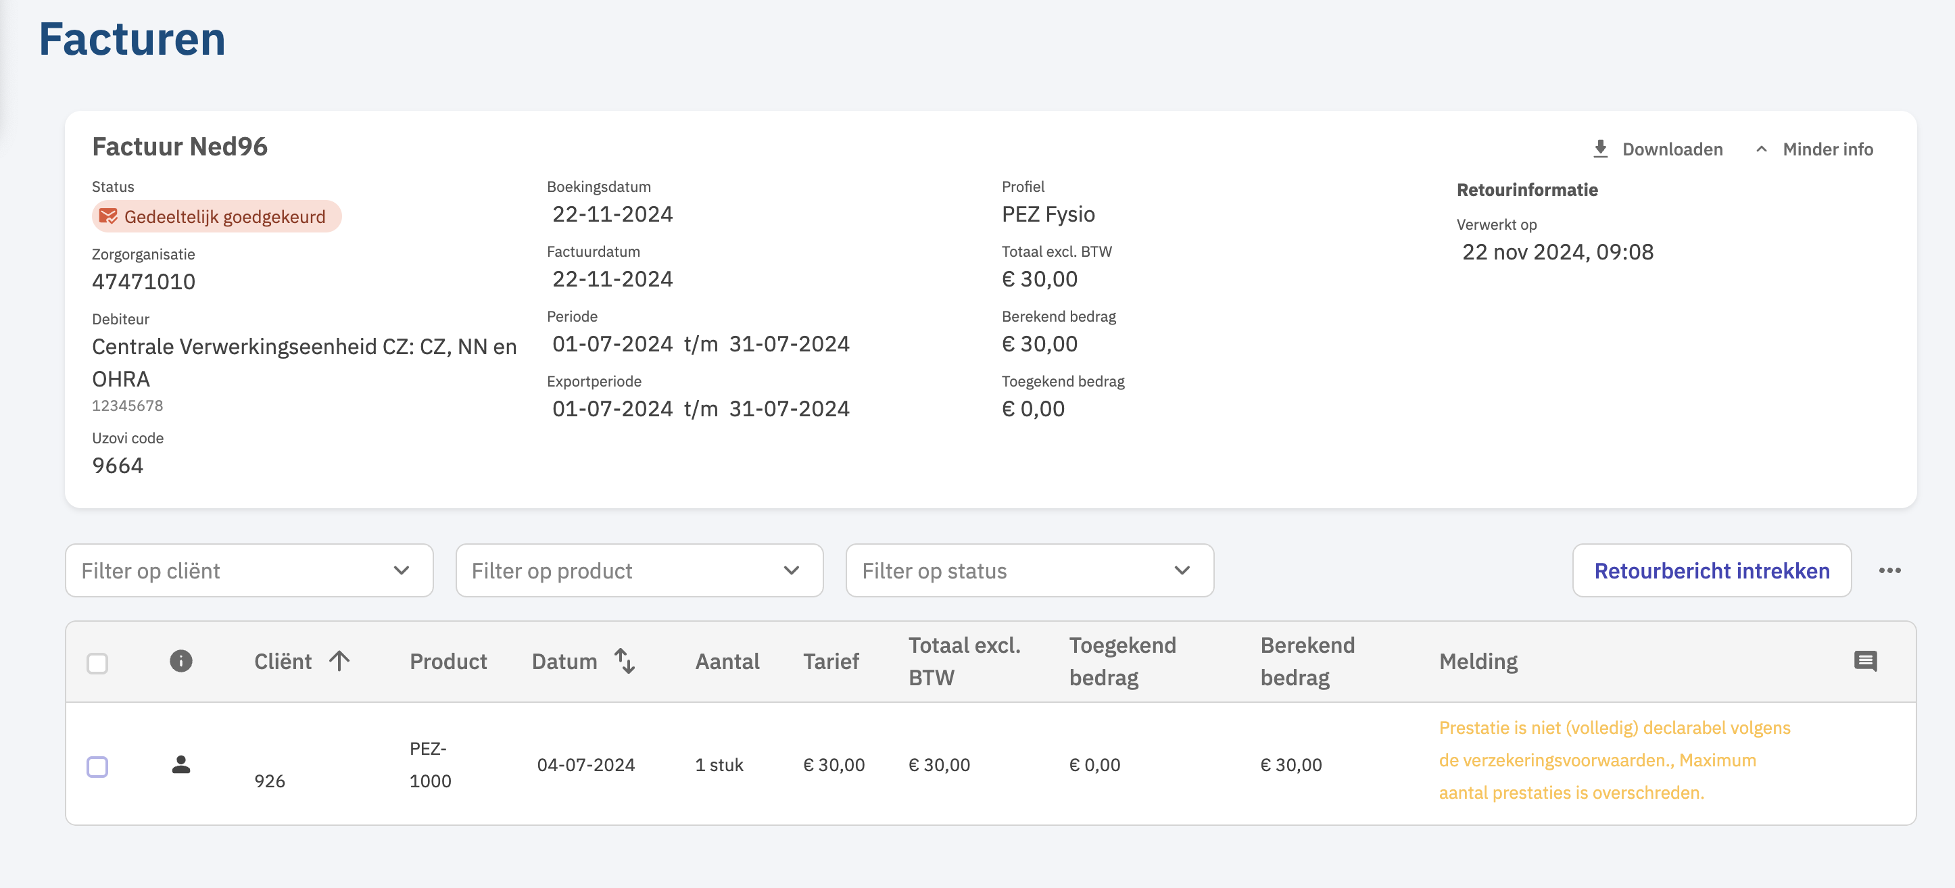Tick the select-all checkbox in header
Image resolution: width=1955 pixels, height=888 pixels.
(97, 664)
